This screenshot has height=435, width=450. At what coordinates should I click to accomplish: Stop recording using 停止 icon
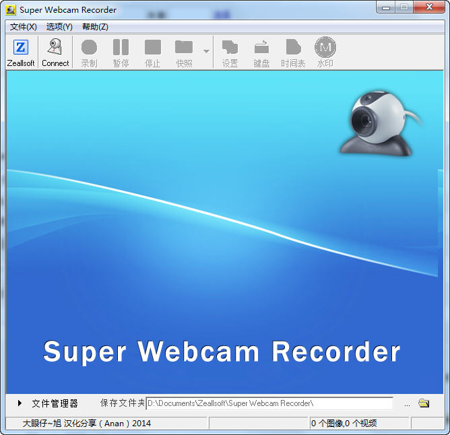coord(152,53)
